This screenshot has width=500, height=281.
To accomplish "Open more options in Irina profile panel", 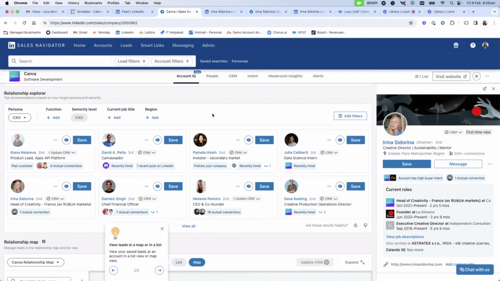I will pyautogui.click(x=489, y=164).
